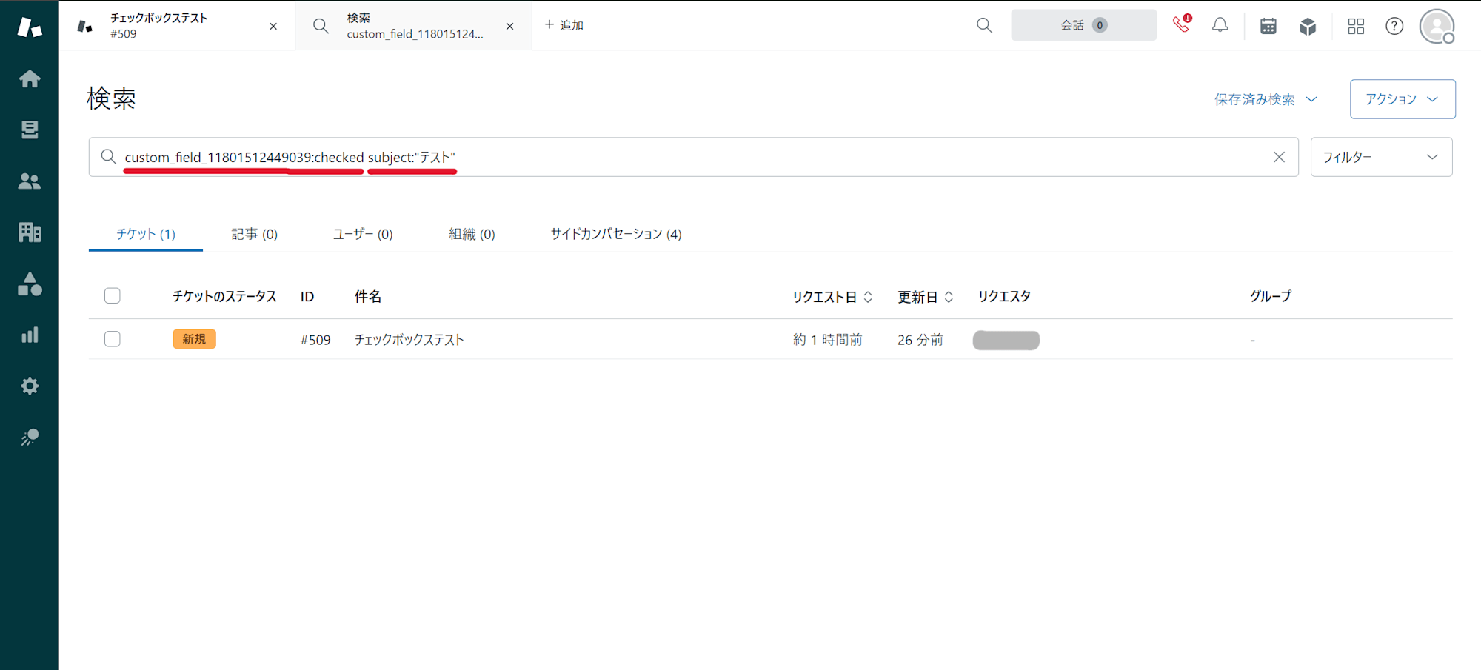Switch to サイドカンバセーション (4) tab
Image resolution: width=1481 pixels, height=670 pixels.
click(x=616, y=234)
